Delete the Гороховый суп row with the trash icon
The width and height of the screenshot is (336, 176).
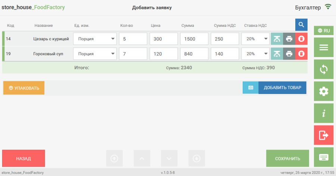[301, 54]
